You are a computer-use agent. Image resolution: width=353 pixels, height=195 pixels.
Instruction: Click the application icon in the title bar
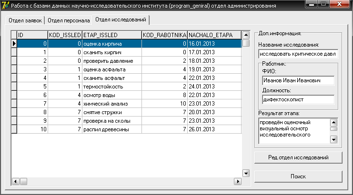5,5
